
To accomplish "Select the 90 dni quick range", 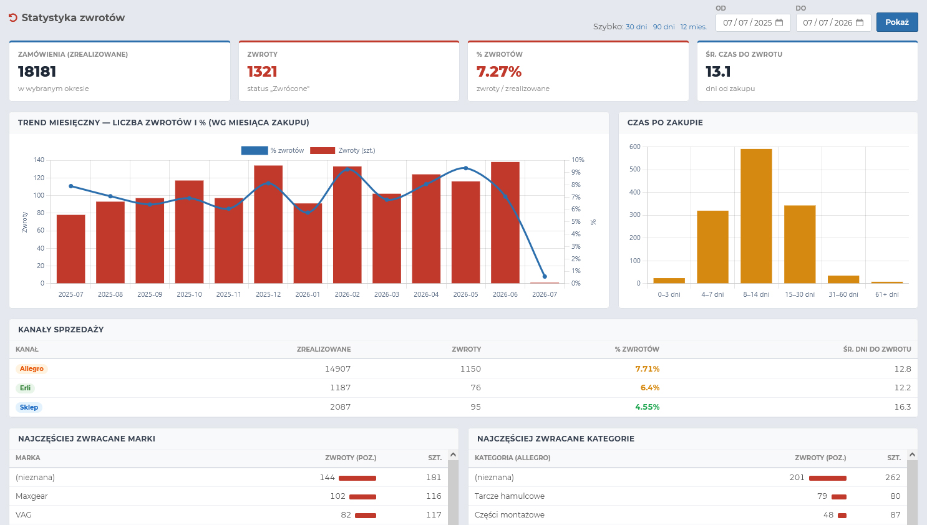I will (664, 27).
